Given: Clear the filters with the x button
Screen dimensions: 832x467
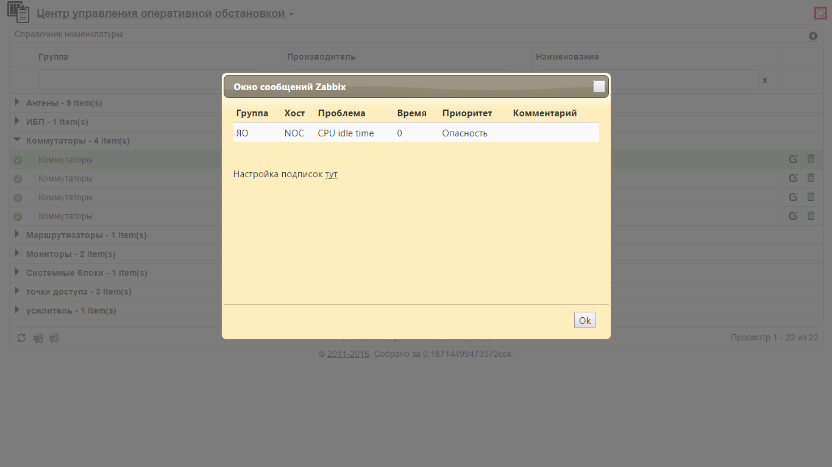Looking at the screenshot, I should [765, 80].
